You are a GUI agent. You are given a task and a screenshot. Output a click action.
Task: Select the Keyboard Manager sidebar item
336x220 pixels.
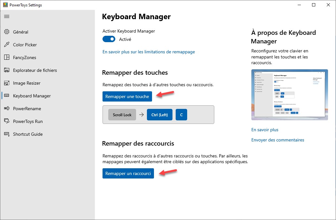coord(32,96)
